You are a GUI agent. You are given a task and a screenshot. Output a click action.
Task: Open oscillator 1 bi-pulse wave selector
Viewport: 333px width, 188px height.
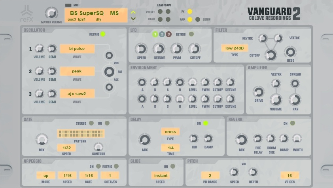click(x=77, y=49)
